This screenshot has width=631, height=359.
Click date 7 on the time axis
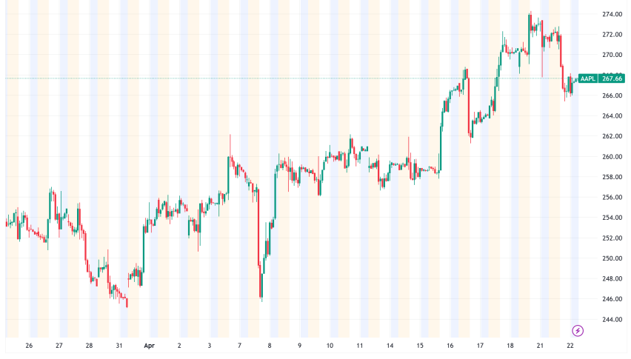[239, 346]
